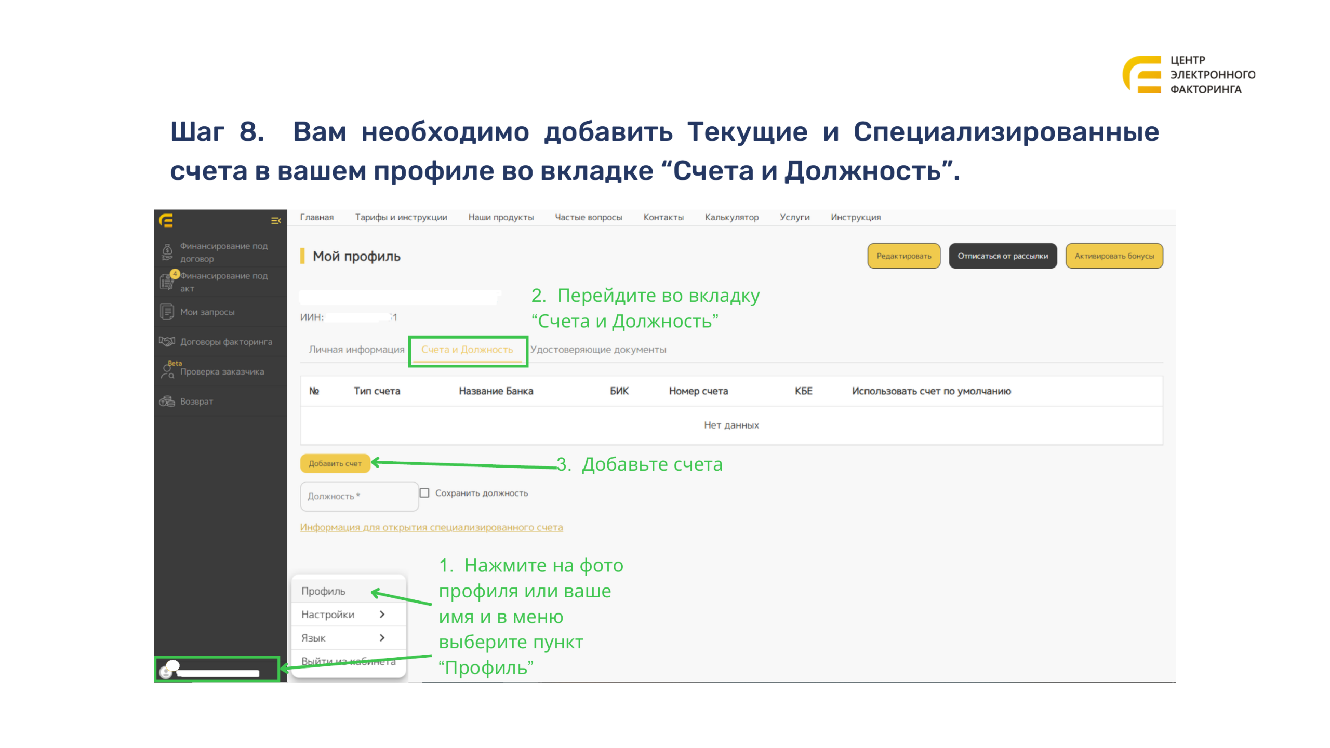Click the document icon beside Мои запросы
This screenshot has height=748, width=1330.
166,311
